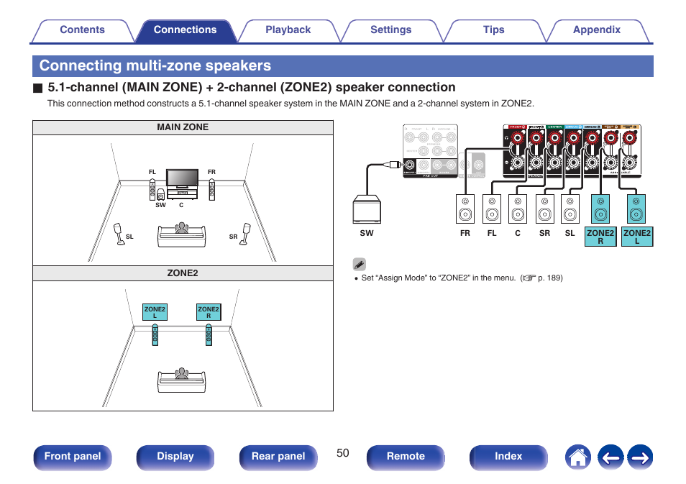Click the SW subwoofer in MAIN ZONE room
686x484 pixels.
160,195
